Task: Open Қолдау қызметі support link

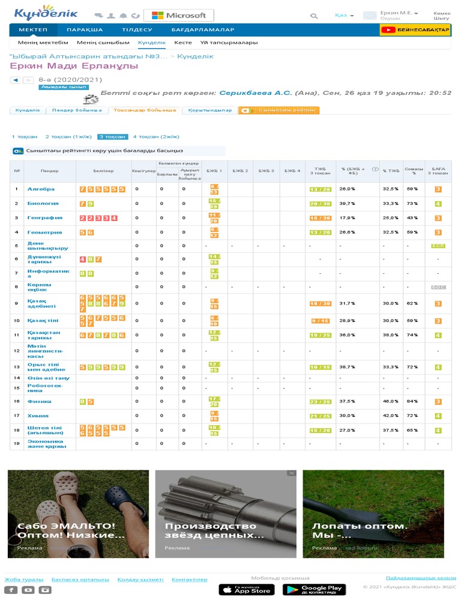Action: pyautogui.click(x=140, y=580)
